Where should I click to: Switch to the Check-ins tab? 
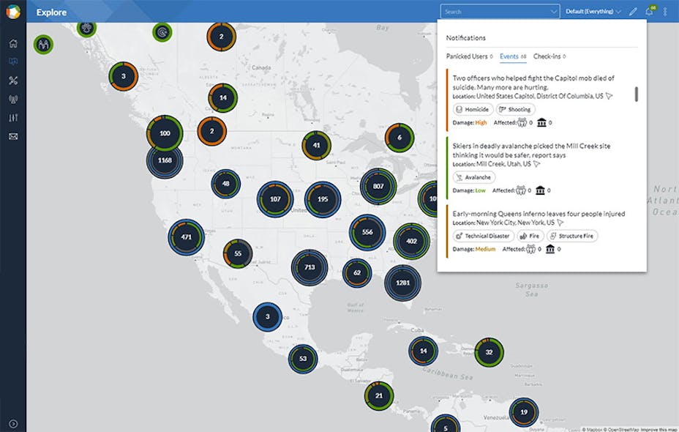[548, 56]
